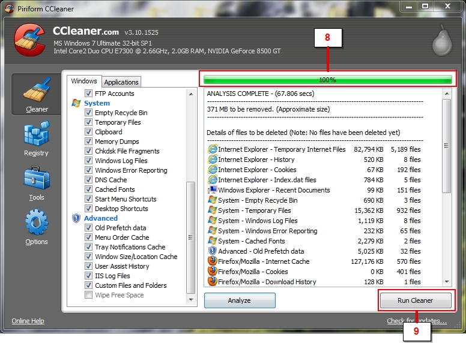
Task: Click the IE icon beside the History result
Action: [x=212, y=160]
